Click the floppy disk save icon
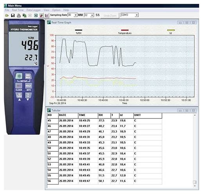The image size is (203, 194). [x=13, y=16]
